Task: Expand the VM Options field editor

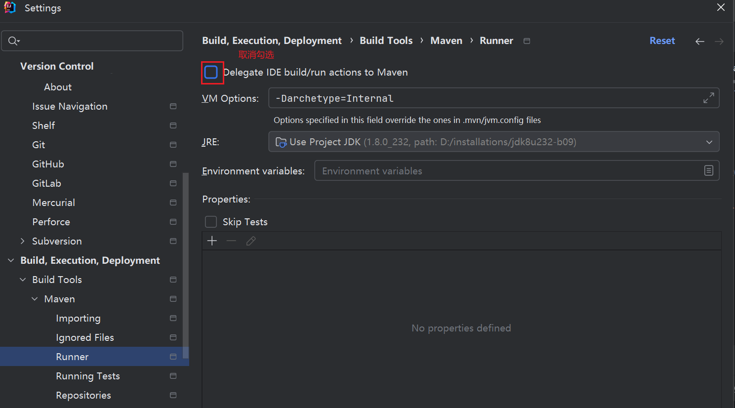Action: coord(709,98)
